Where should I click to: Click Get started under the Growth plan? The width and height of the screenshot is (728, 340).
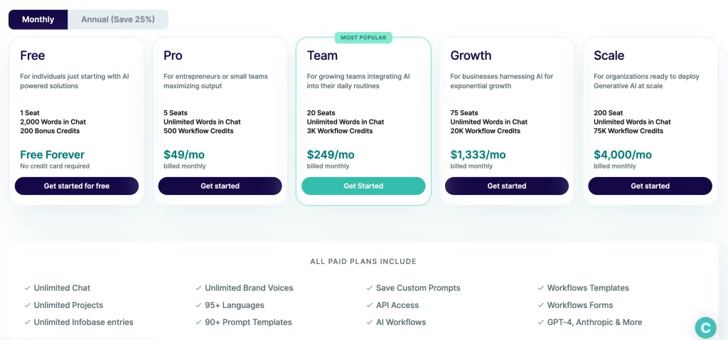506,186
